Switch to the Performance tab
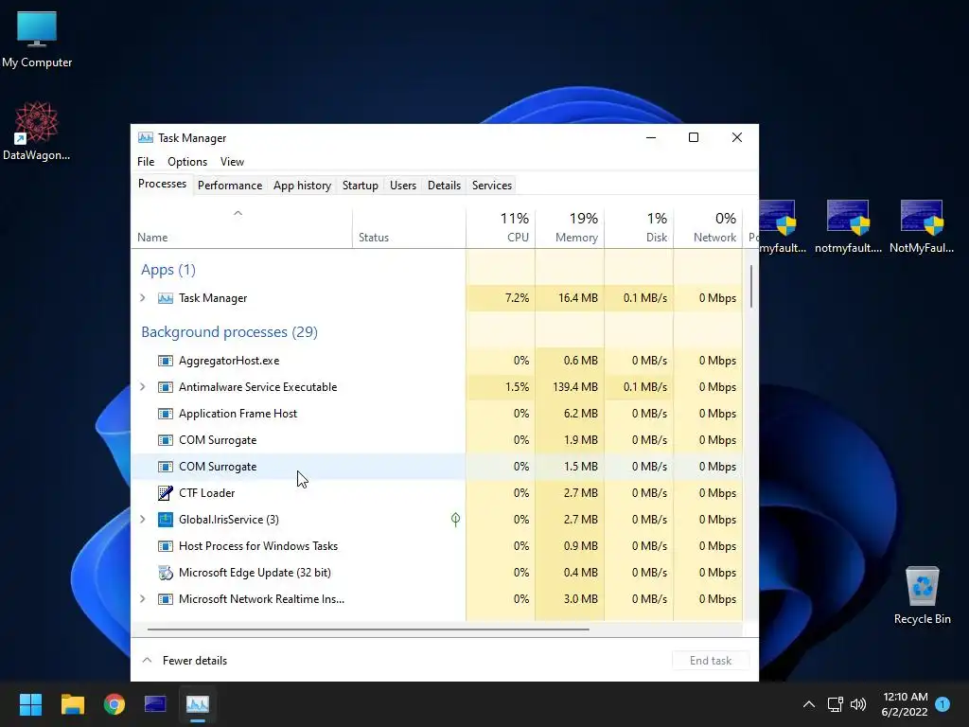 [x=230, y=186]
